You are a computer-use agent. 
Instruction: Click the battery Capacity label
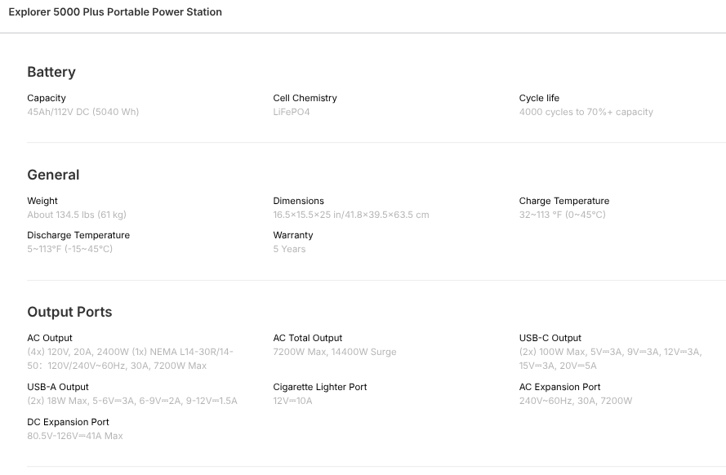coord(47,98)
